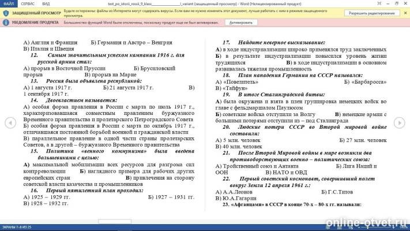Screen dimensions: 410x231
Task: Go to previous screen with left arrow
Action: pos(10,122)
